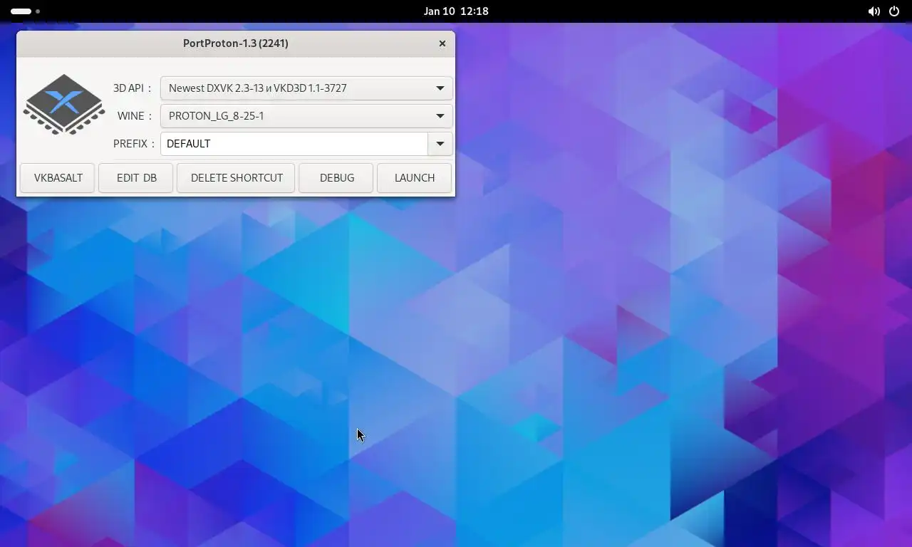Open the 3D API dropdown
912x547 pixels.
coord(306,88)
